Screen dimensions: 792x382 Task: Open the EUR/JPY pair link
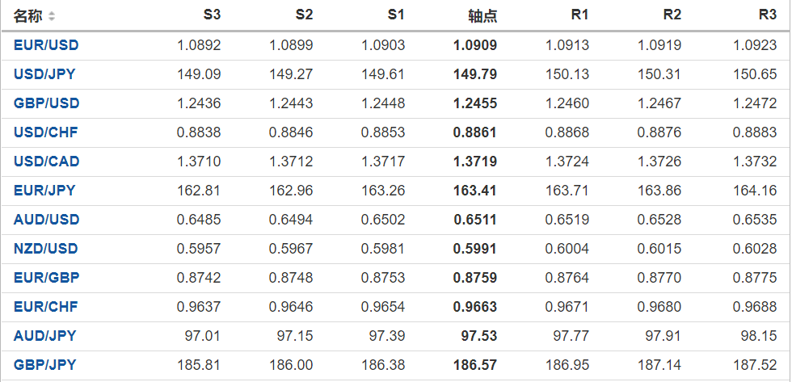(x=44, y=191)
